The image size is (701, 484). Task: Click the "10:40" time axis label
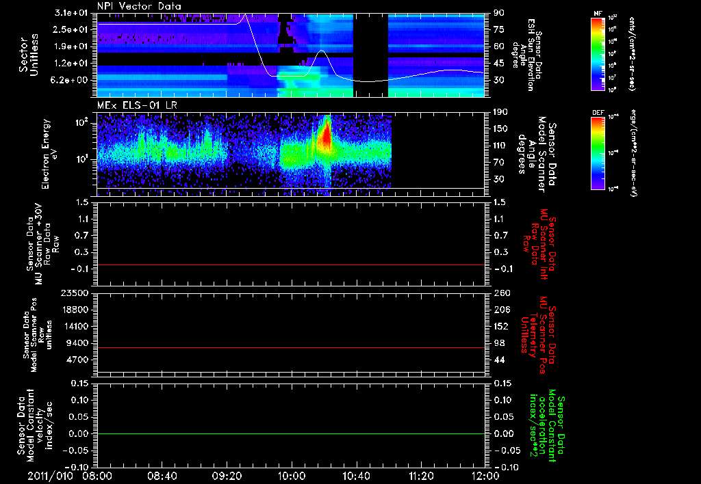pos(356,476)
